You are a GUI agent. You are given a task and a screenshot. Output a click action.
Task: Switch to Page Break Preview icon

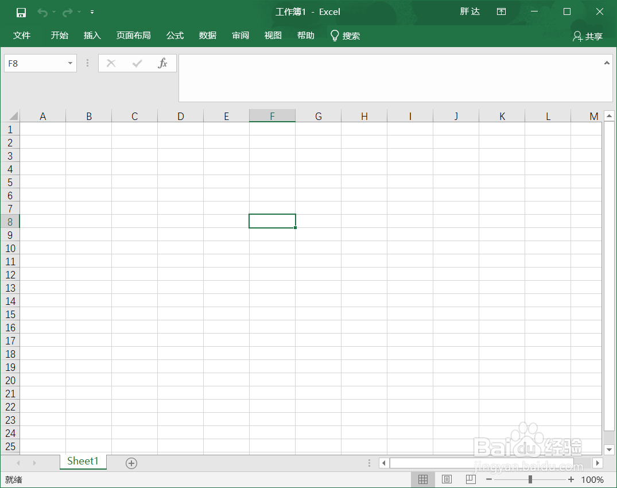click(x=471, y=479)
